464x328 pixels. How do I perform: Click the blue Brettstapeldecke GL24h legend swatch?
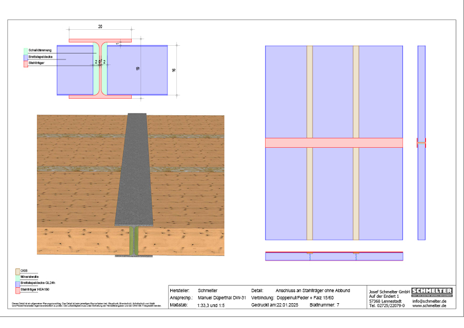(x=18, y=283)
